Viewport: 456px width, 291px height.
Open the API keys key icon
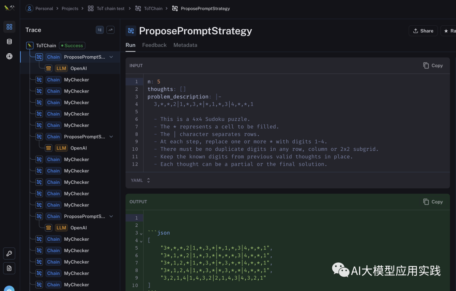(x=9, y=253)
